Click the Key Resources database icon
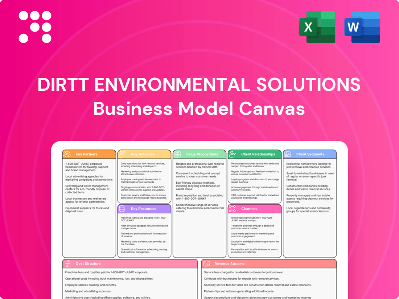 (122, 209)
